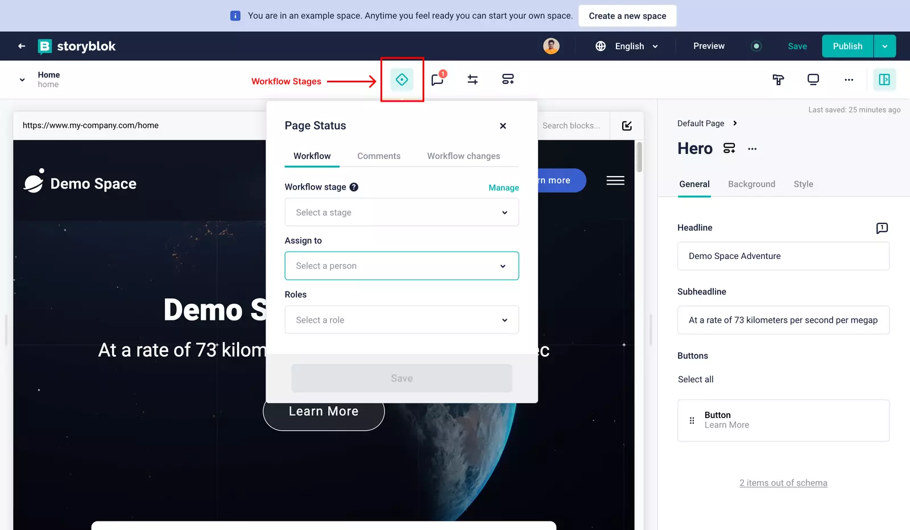Toggle the preview status indicator circle
Image resolution: width=910 pixels, height=530 pixels.
click(756, 46)
